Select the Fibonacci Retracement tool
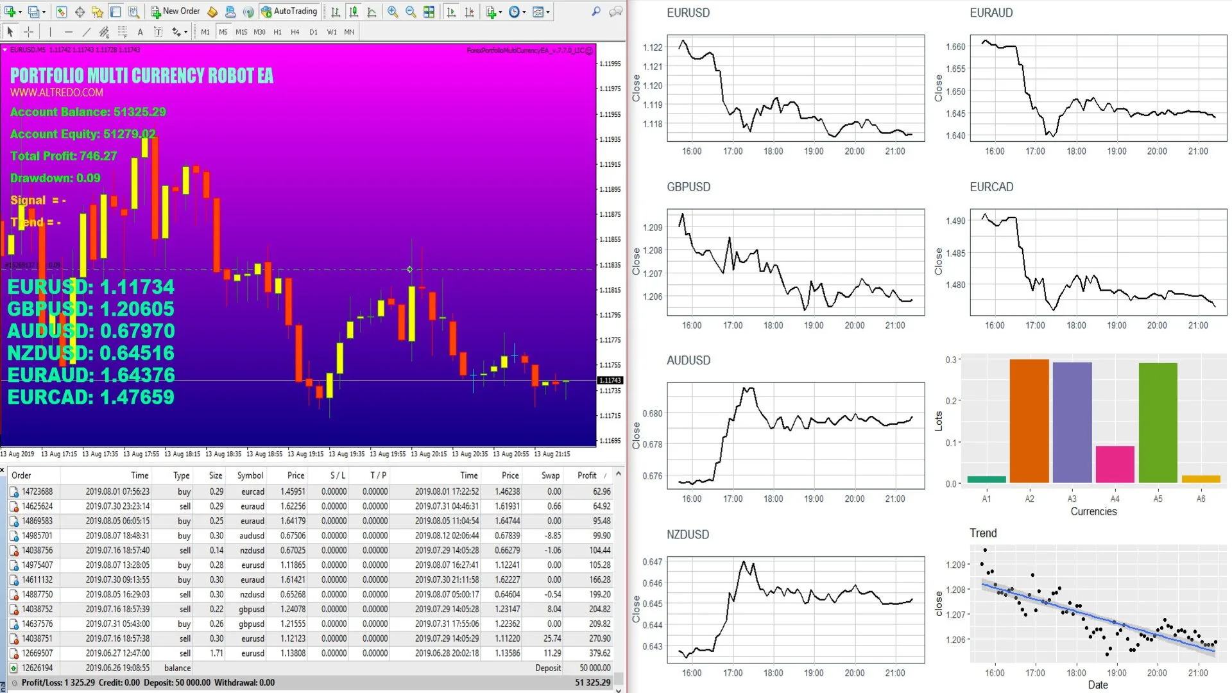Image resolution: width=1232 pixels, height=693 pixels. pos(122,31)
